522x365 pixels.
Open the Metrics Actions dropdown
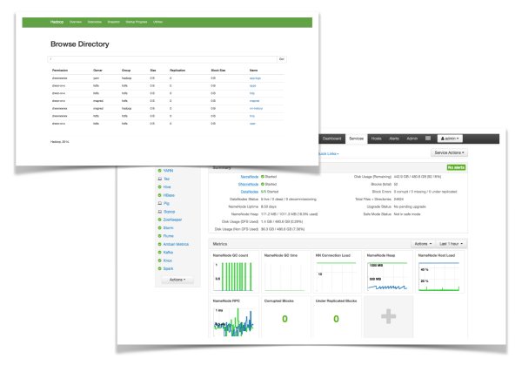pyautogui.click(x=423, y=244)
